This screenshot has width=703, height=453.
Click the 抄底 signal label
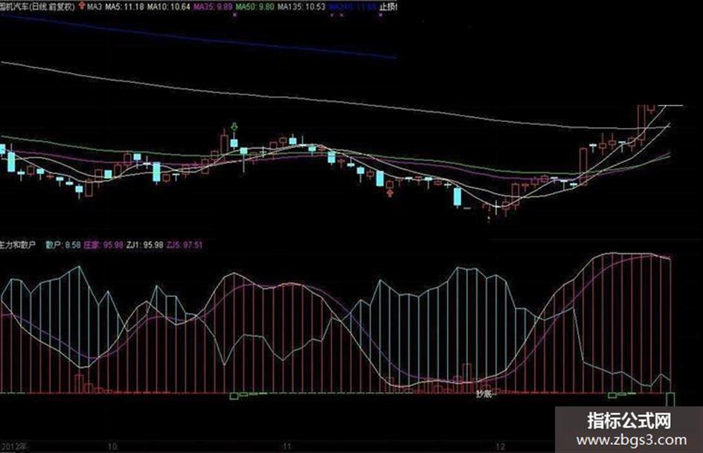tap(484, 393)
